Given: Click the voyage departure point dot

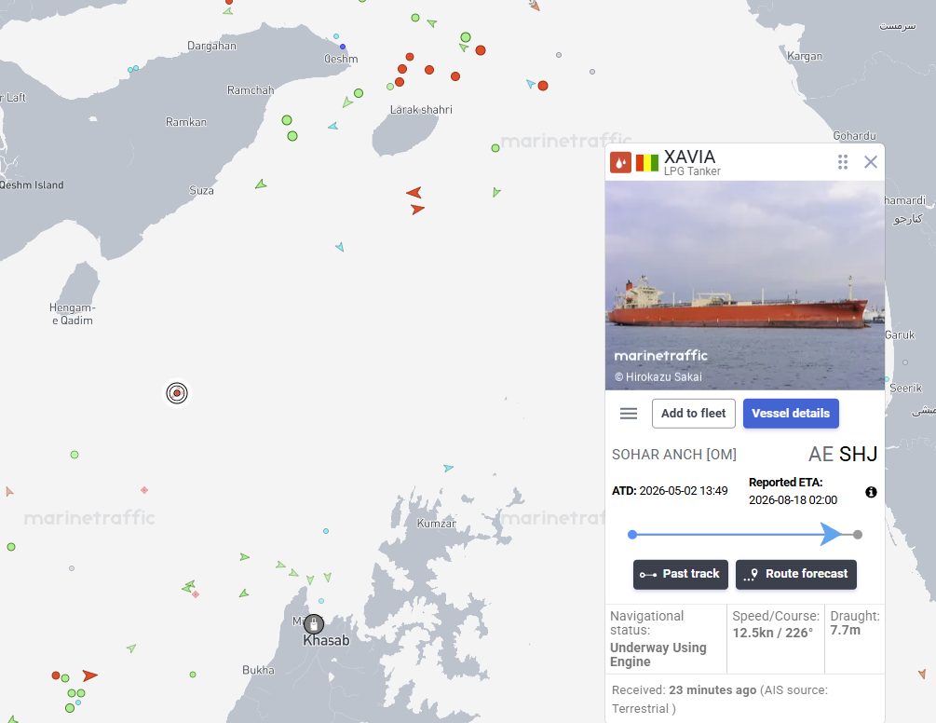Looking at the screenshot, I should [632, 535].
